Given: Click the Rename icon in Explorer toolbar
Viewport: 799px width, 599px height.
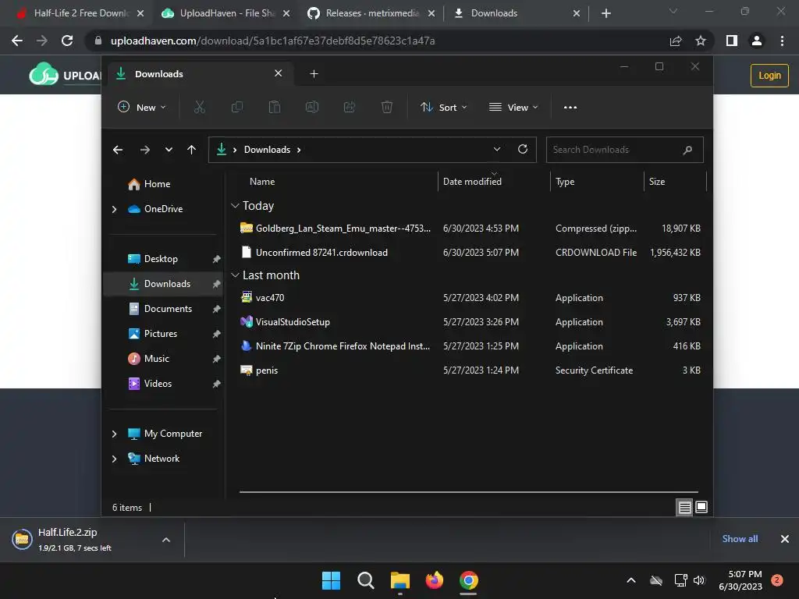Looking at the screenshot, I should (x=312, y=107).
